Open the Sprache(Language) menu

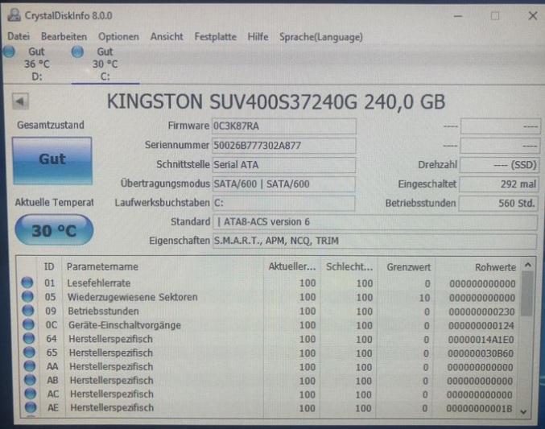point(321,37)
